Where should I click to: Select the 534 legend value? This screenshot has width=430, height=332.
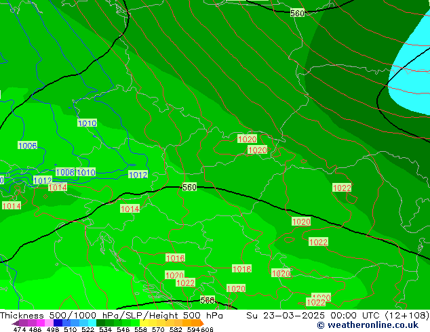pyautogui.click(x=105, y=329)
